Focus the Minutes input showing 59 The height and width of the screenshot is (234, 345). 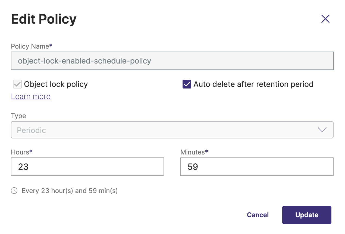coord(257,167)
